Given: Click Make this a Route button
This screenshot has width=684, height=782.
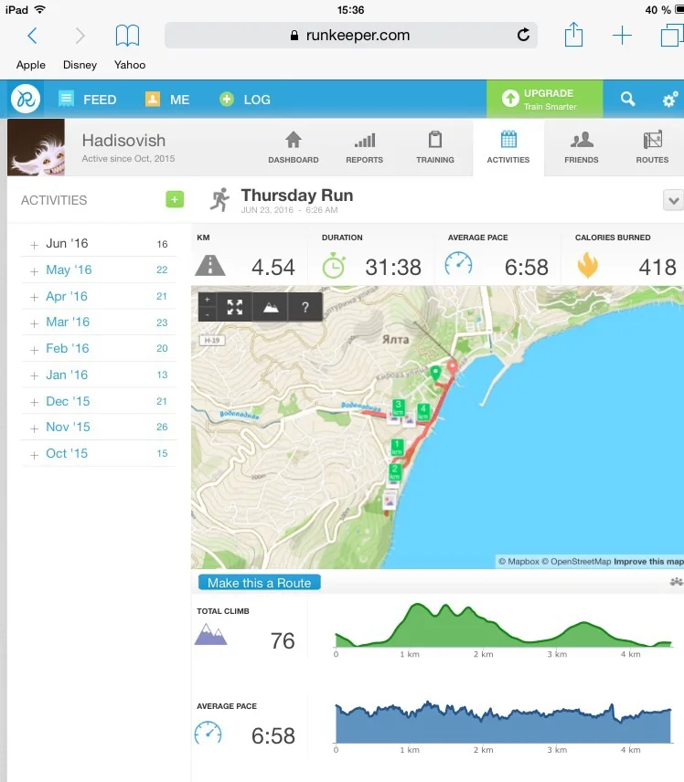Looking at the screenshot, I should point(259,583).
